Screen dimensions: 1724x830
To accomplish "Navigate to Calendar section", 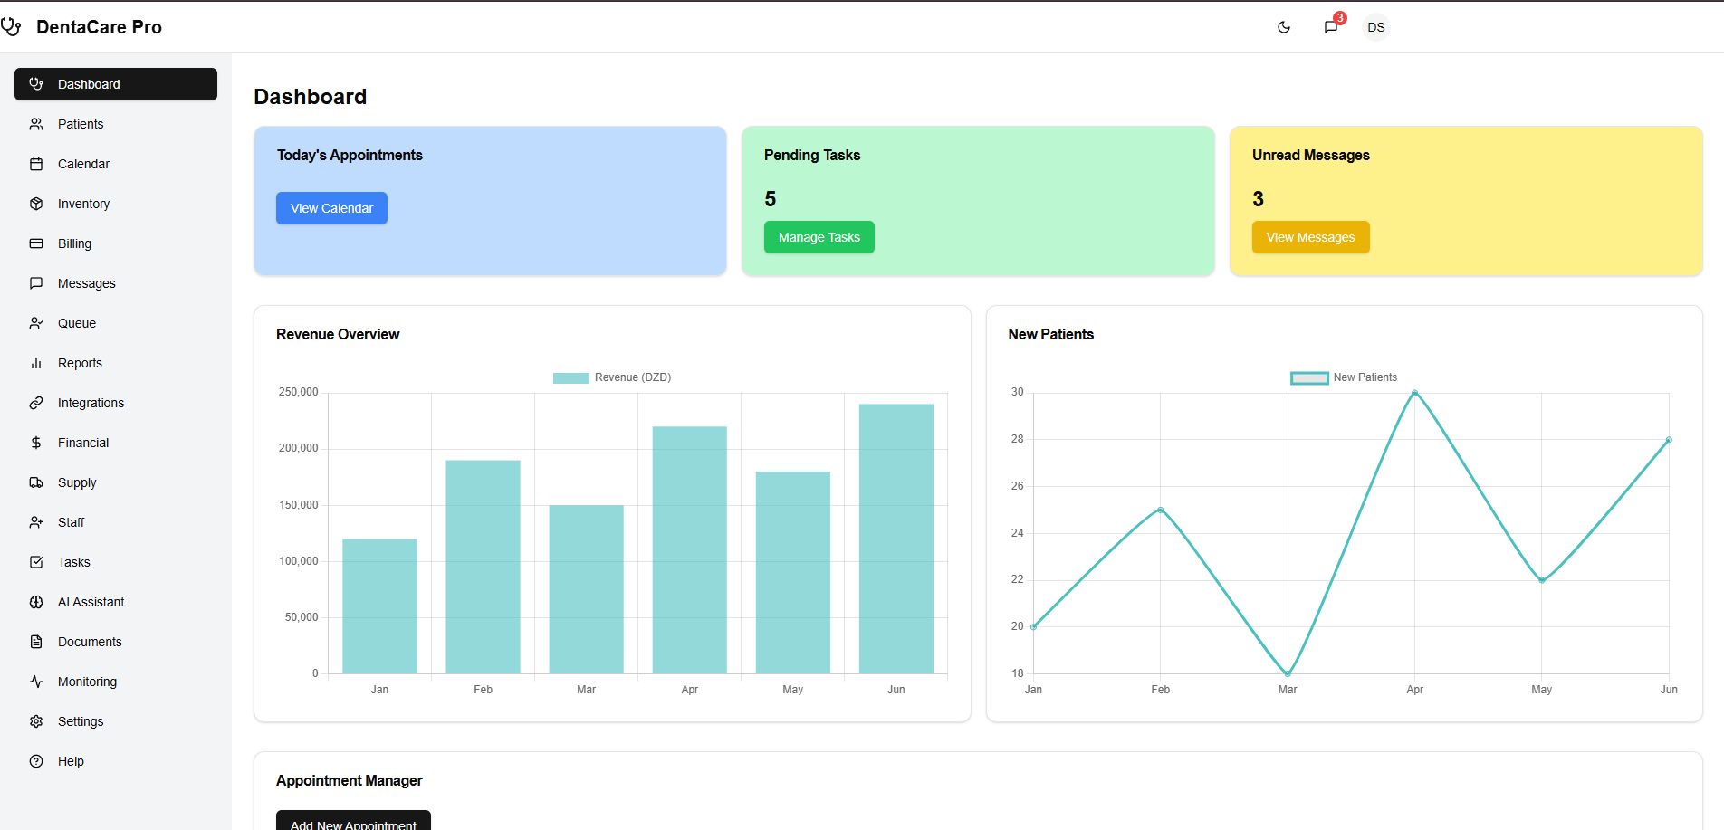I will click(116, 164).
